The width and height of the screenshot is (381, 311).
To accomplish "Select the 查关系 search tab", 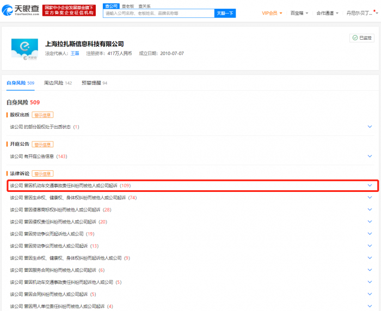I will [x=144, y=6].
